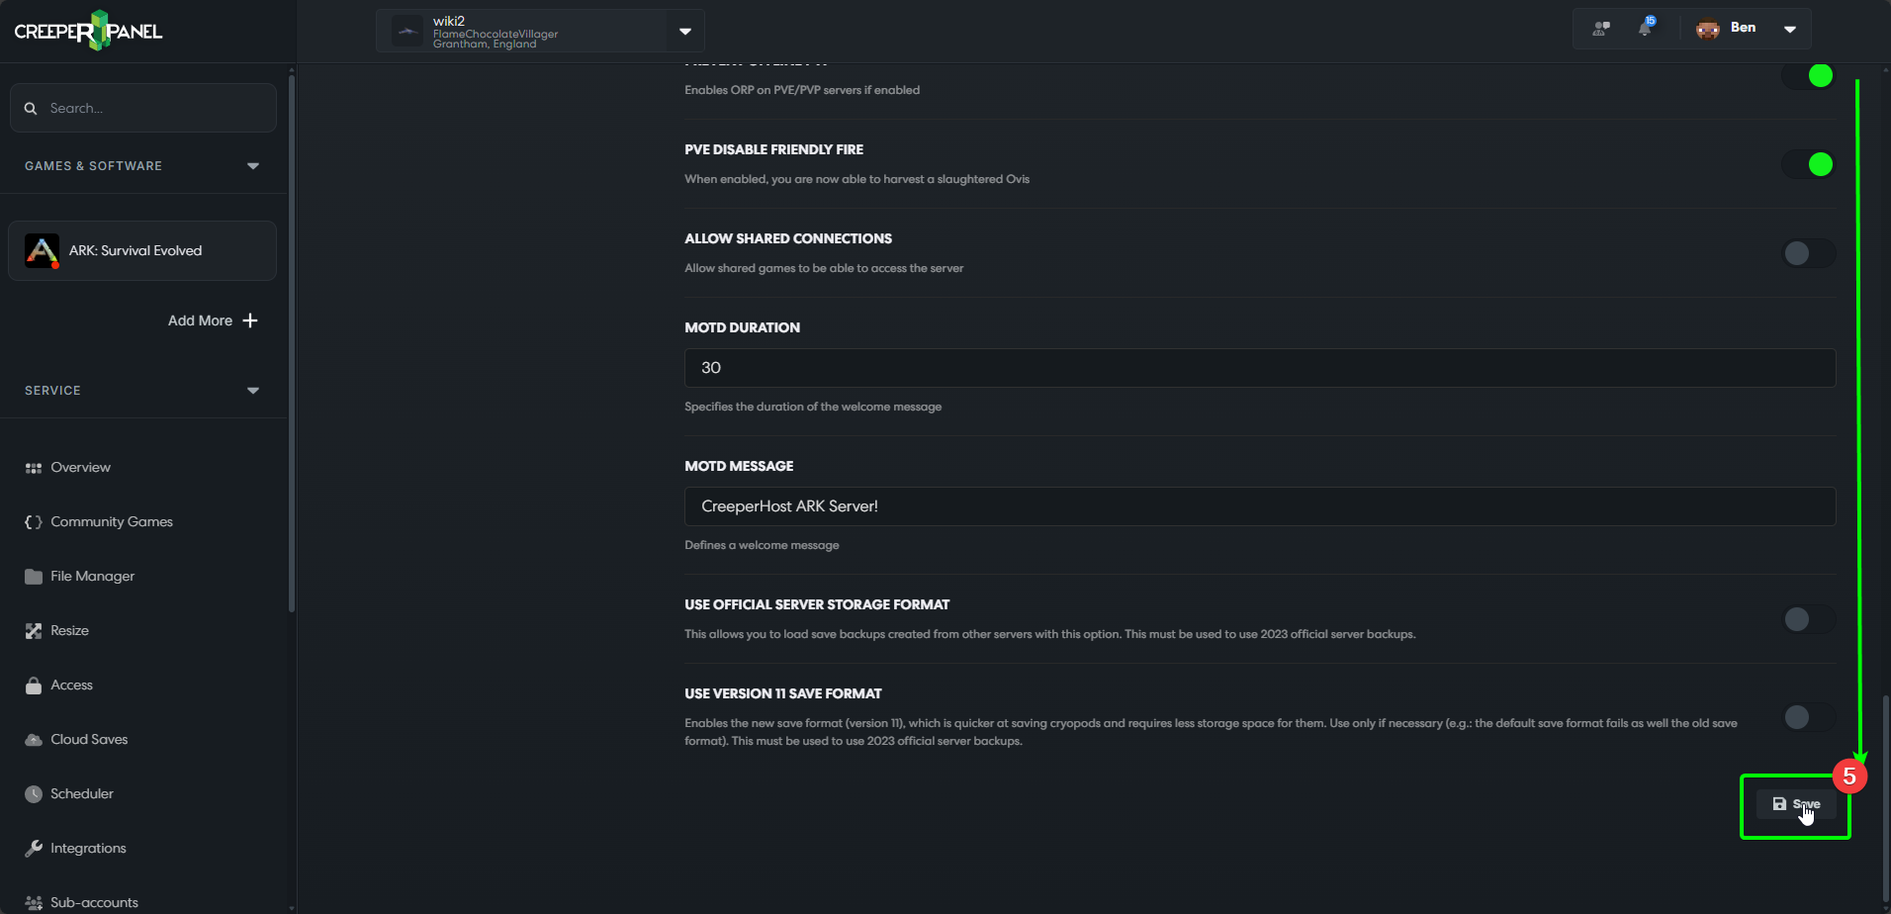Expand the Ben user account menu

click(x=1789, y=29)
